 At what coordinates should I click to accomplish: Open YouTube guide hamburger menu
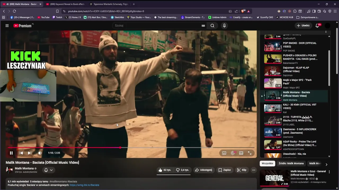click(7, 26)
